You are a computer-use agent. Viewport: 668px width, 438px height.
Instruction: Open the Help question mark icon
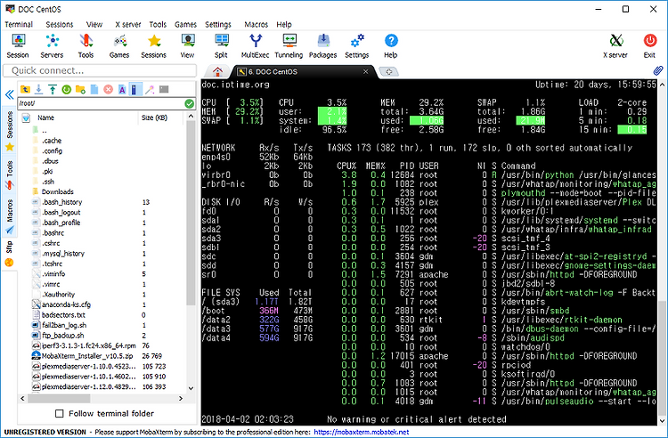pyautogui.click(x=391, y=46)
